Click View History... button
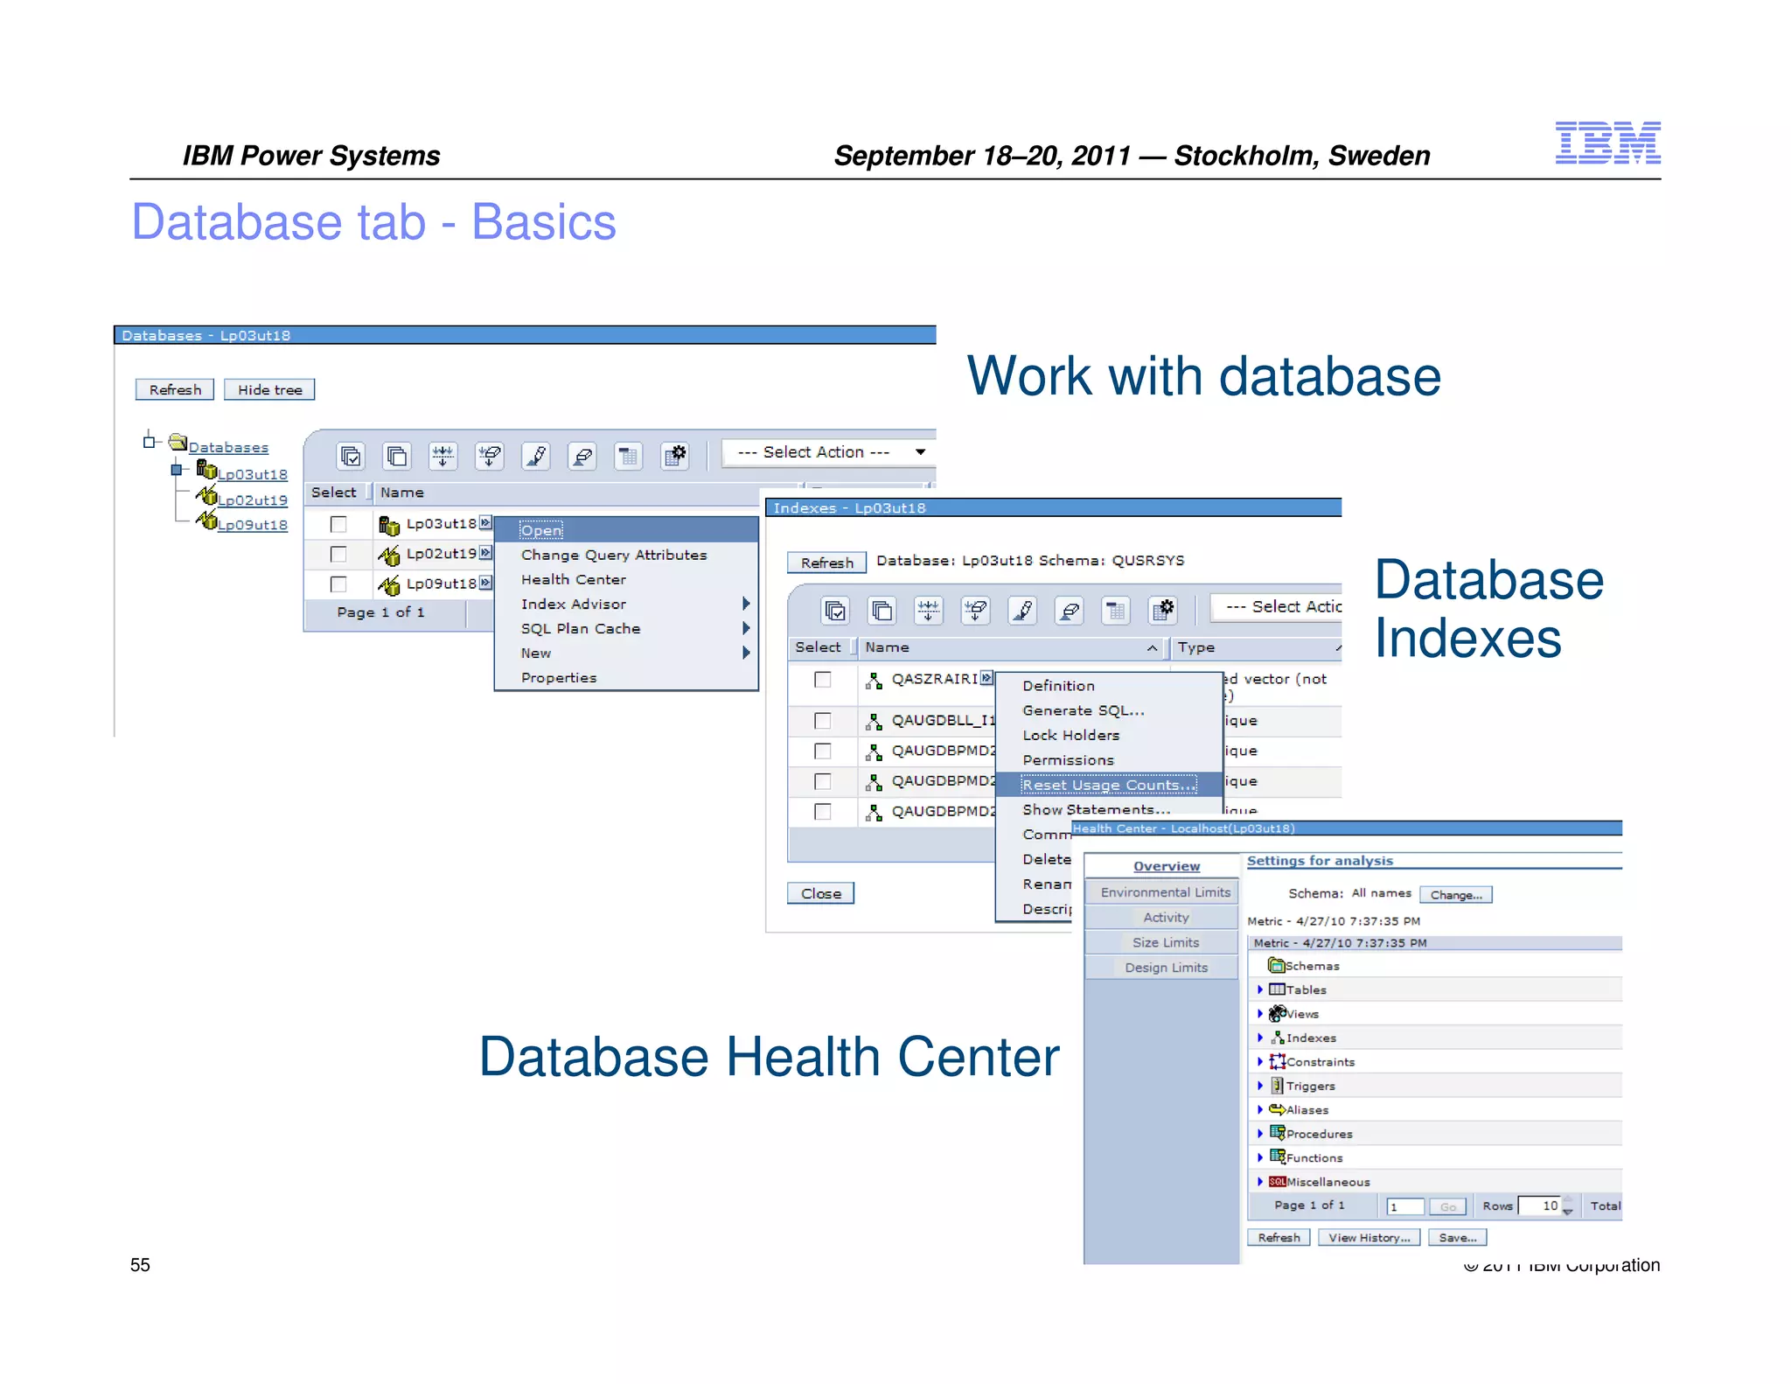1791x1384 pixels. [x=1369, y=1238]
